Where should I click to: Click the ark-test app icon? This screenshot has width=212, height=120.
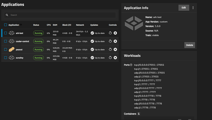[11, 33]
